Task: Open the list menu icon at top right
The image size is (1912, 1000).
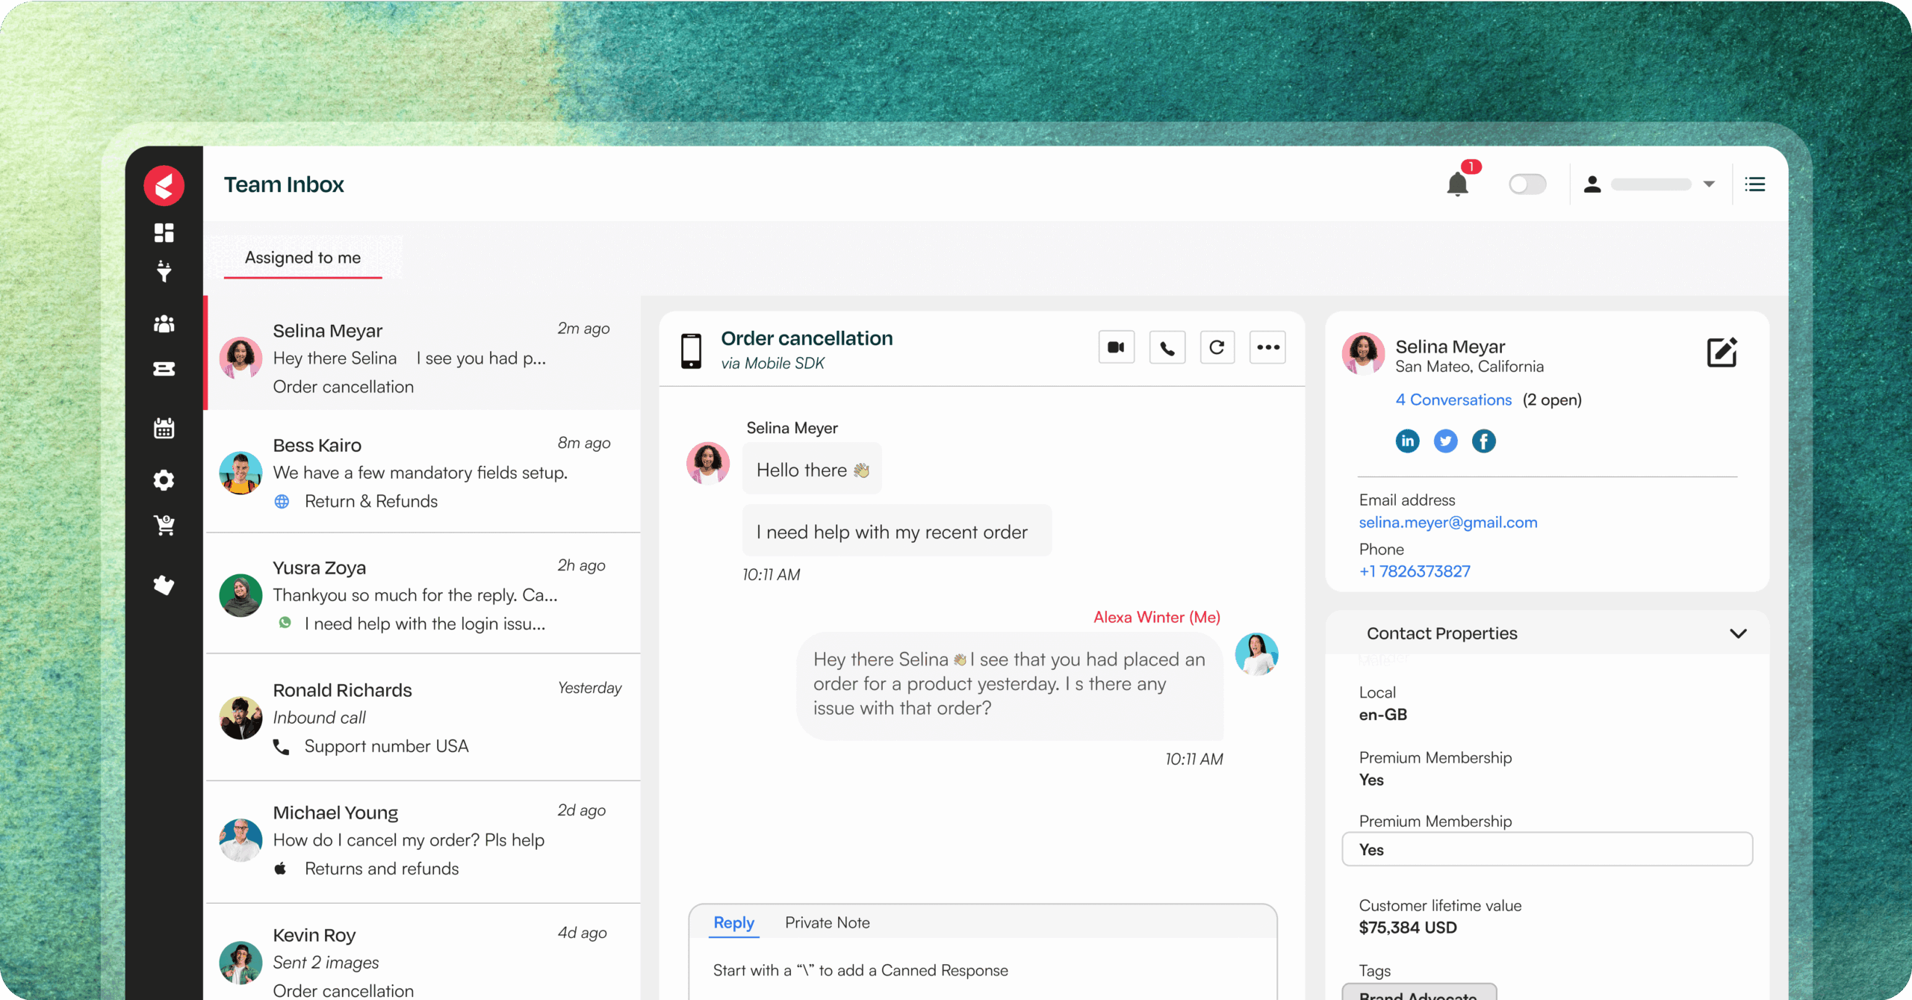Action: 1755,184
